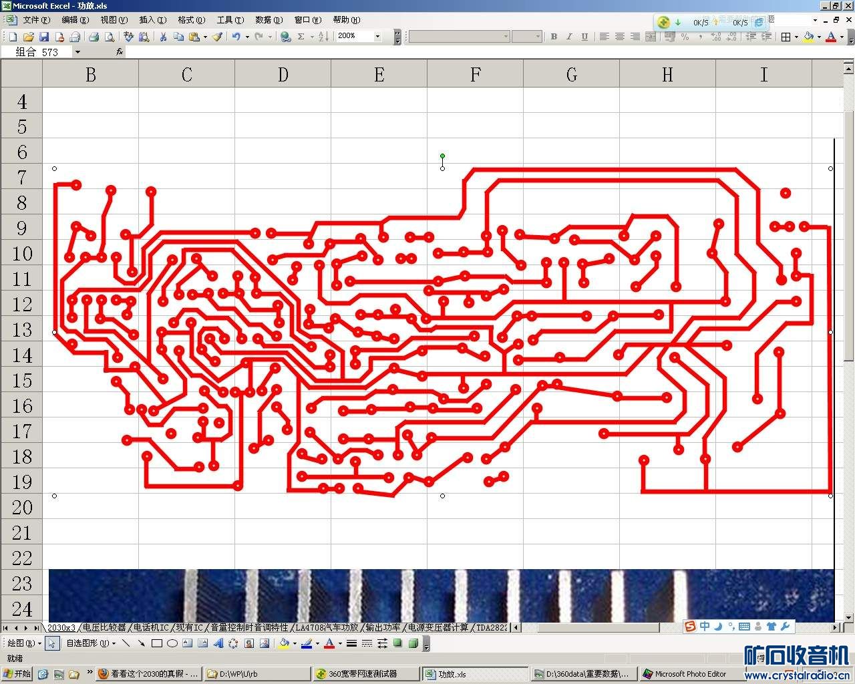Open the font size combo box

pyautogui.click(x=526, y=37)
